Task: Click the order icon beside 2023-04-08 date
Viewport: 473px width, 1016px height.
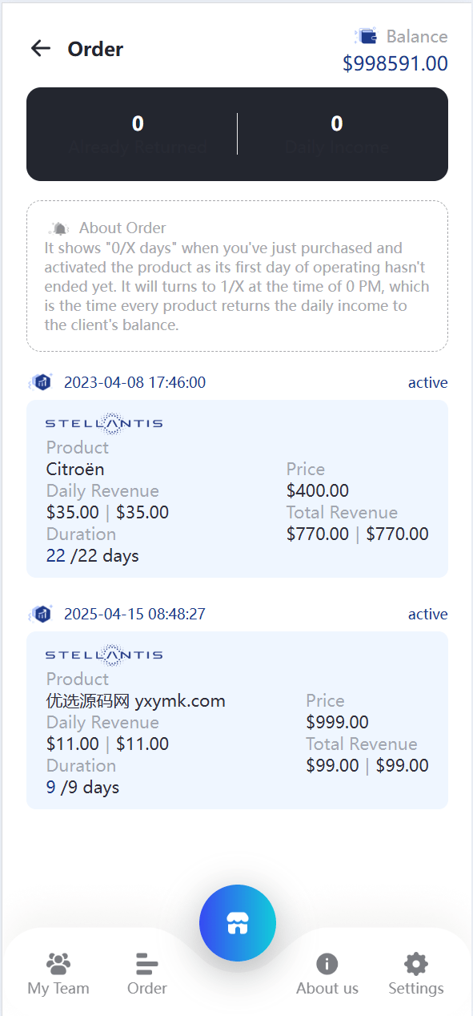Action: point(40,382)
